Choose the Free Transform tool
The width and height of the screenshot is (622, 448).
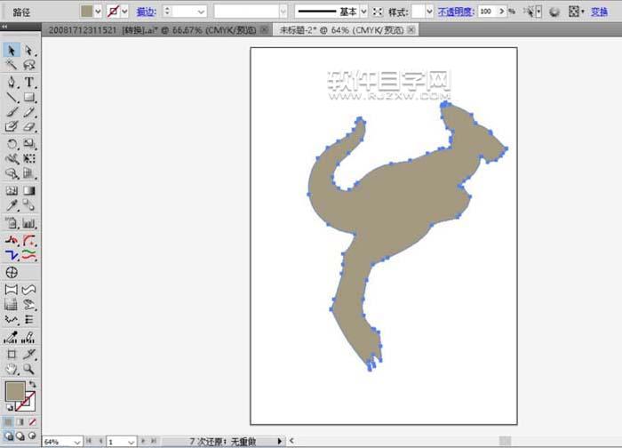(29, 159)
